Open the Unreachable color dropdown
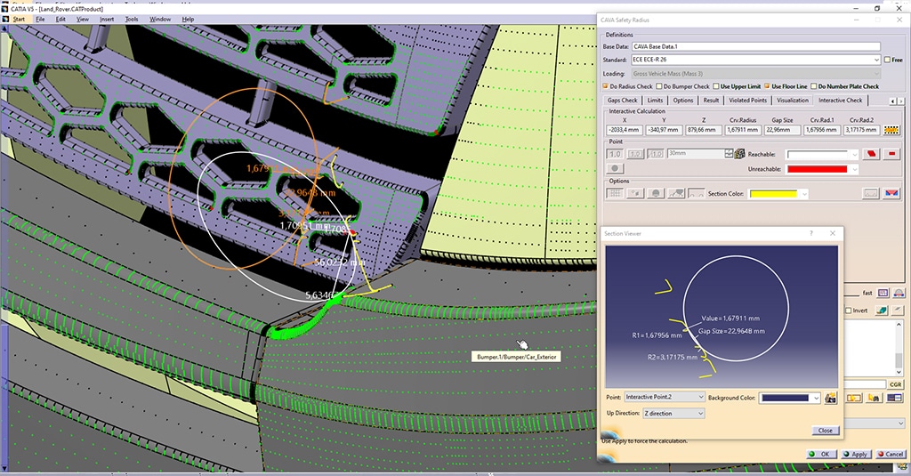 coord(854,169)
